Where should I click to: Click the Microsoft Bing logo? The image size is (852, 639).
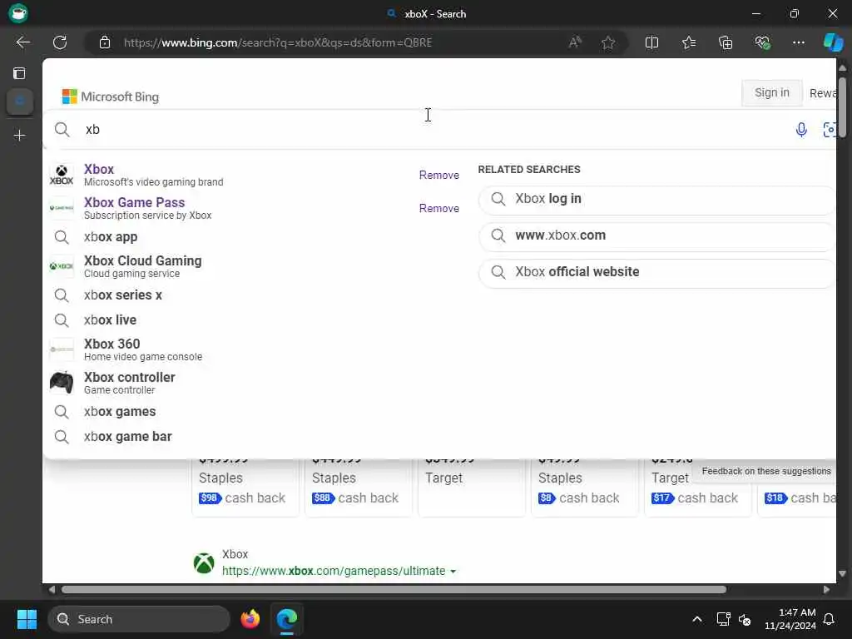click(111, 97)
